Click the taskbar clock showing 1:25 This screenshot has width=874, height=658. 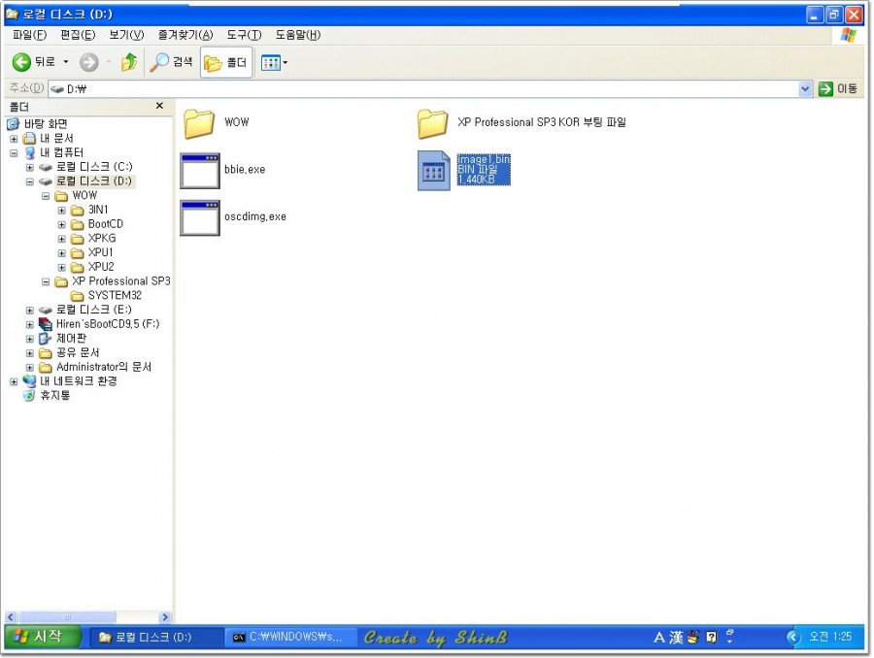pos(830,637)
